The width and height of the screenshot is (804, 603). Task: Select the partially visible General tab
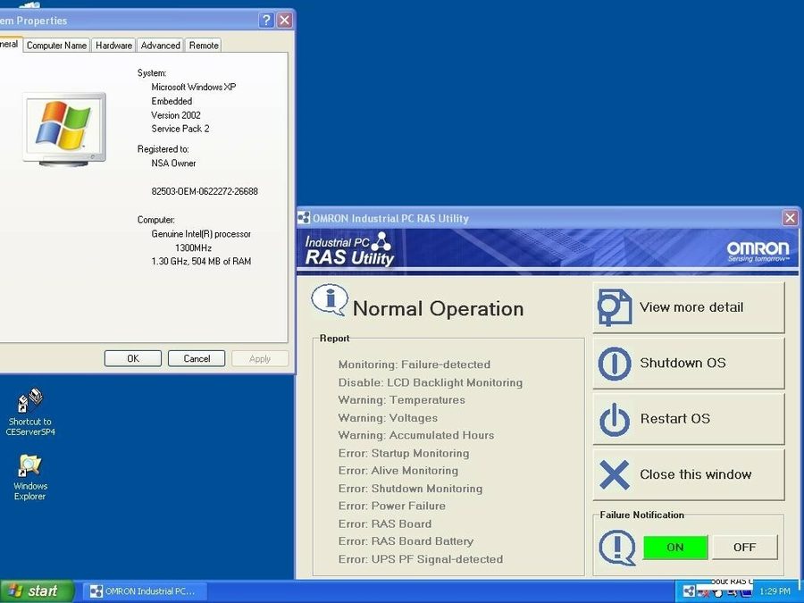[x=9, y=44]
